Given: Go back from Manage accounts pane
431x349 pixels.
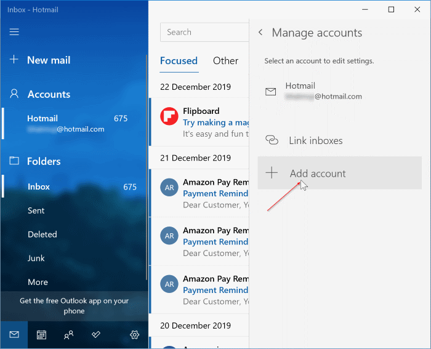Looking at the screenshot, I should pos(260,33).
